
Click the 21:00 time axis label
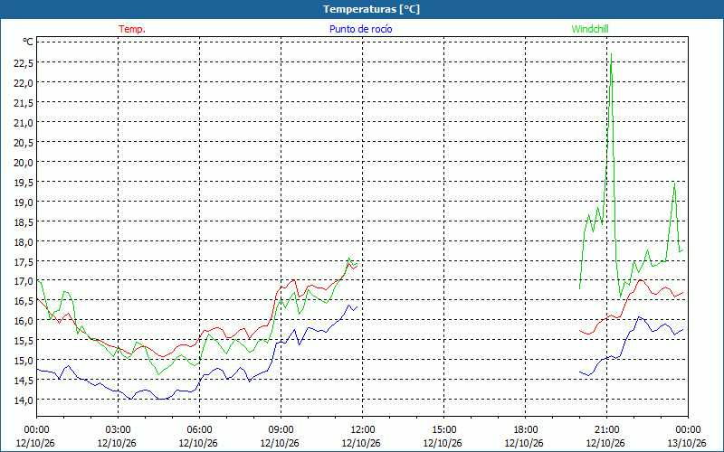pyautogui.click(x=606, y=430)
